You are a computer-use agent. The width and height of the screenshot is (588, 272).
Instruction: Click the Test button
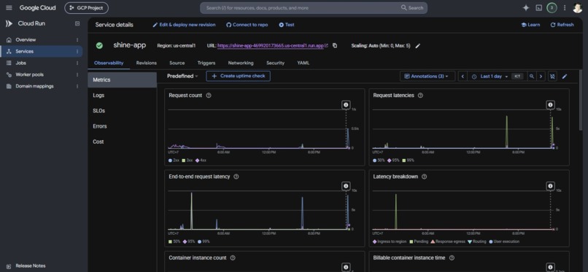287,25
